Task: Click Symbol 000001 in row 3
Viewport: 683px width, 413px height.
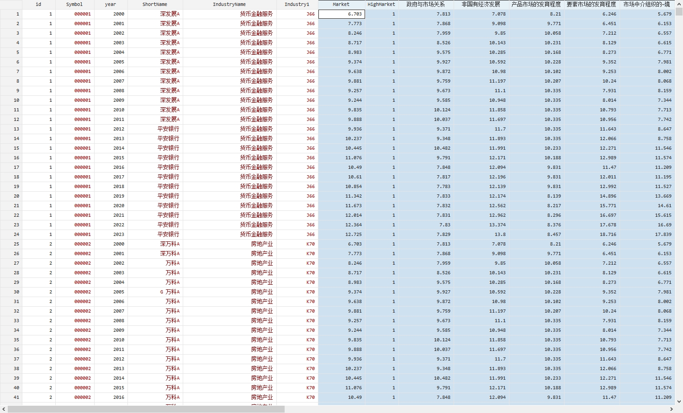Action: (x=75, y=33)
